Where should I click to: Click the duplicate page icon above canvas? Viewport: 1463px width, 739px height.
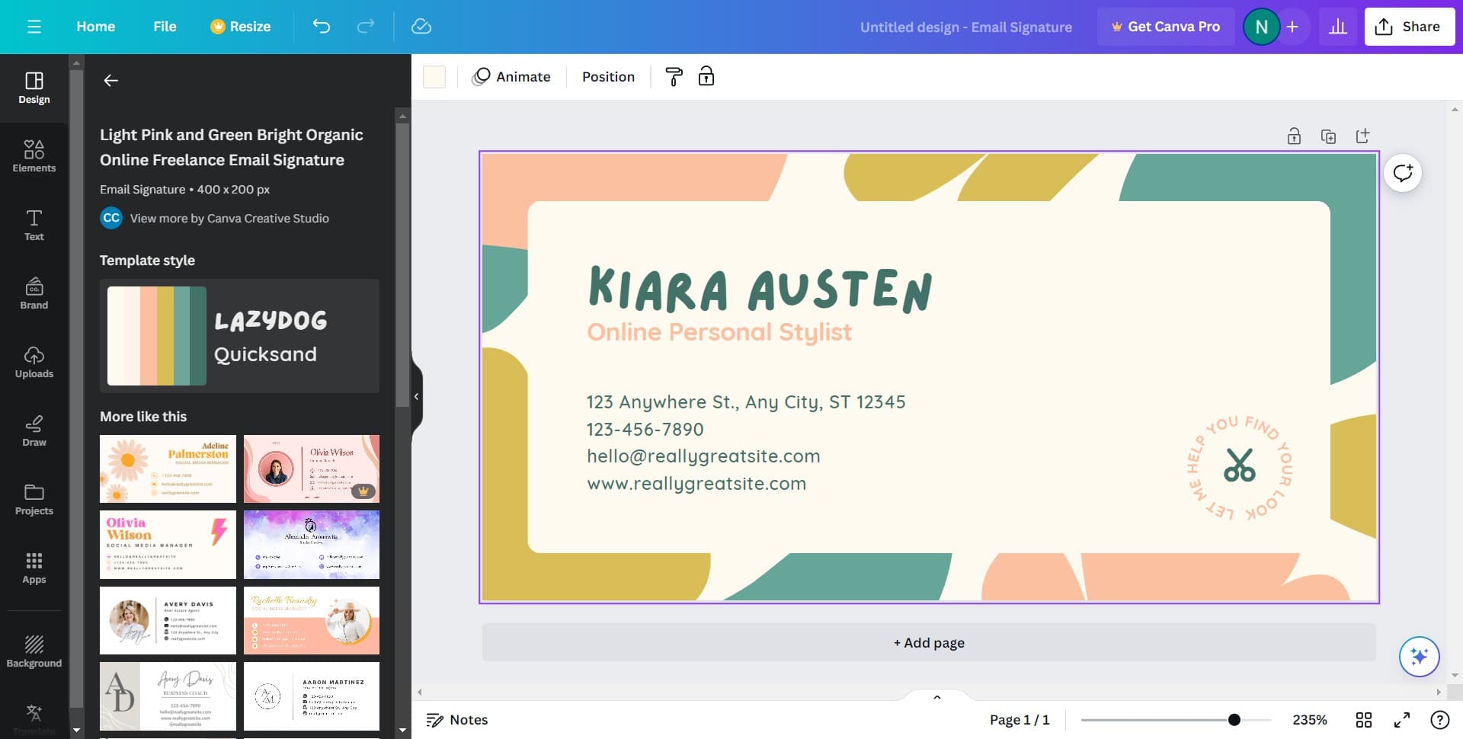pos(1328,136)
